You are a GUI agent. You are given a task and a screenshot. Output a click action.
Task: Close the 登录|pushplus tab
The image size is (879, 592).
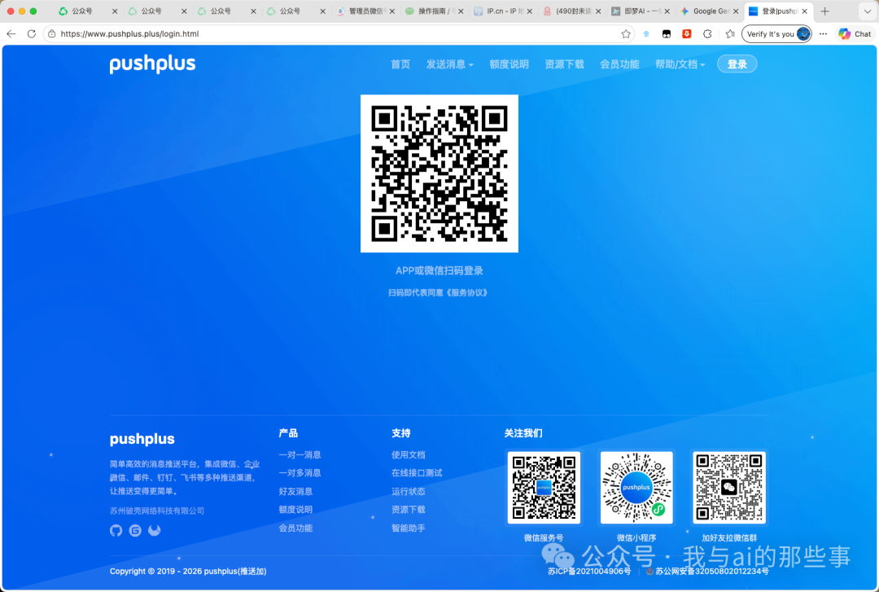click(x=804, y=11)
